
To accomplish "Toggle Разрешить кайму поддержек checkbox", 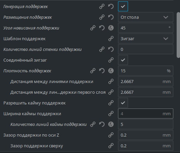I will coord(123,103).
